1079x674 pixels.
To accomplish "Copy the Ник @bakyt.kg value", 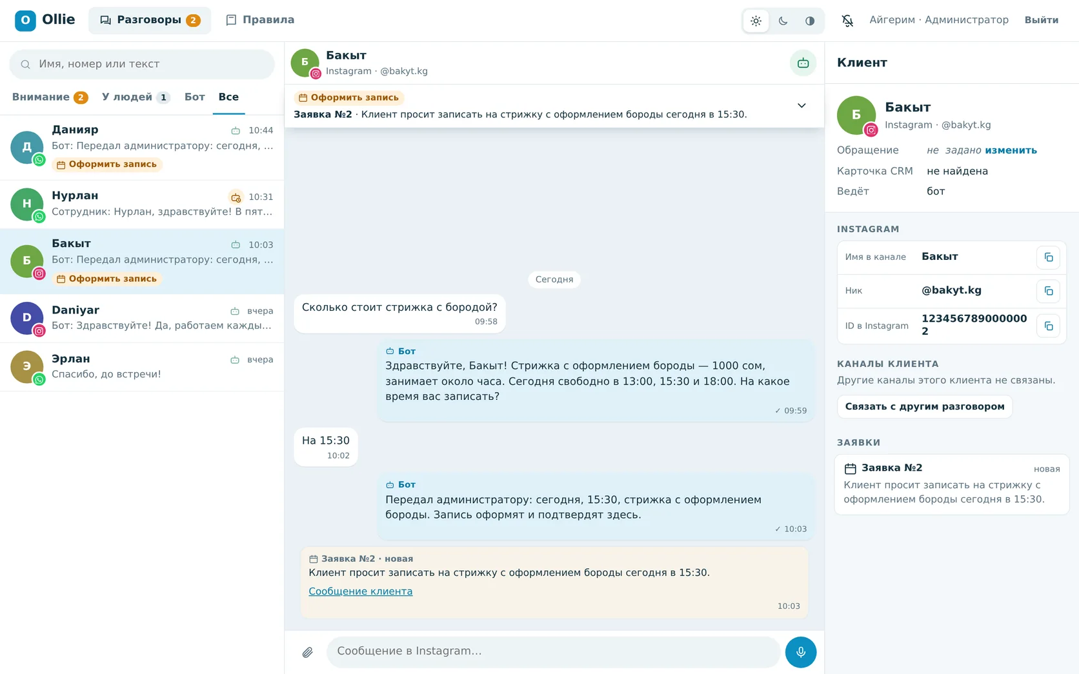I will tap(1048, 291).
